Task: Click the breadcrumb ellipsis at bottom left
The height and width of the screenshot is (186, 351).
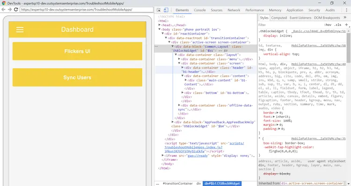Action: [x=157, y=184]
